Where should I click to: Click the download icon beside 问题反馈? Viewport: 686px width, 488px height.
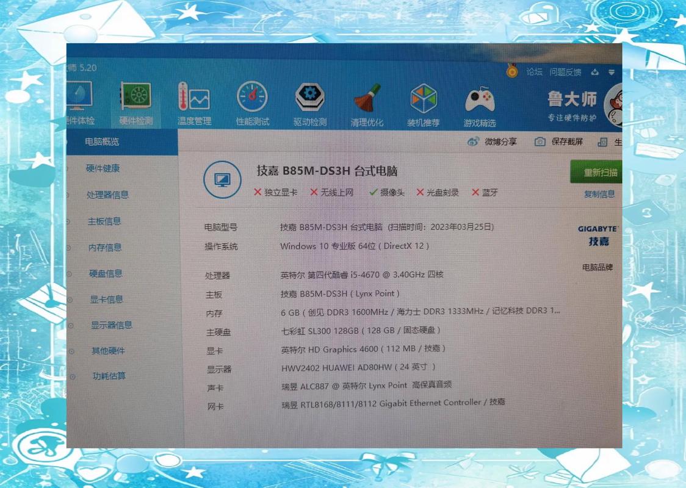pos(595,72)
